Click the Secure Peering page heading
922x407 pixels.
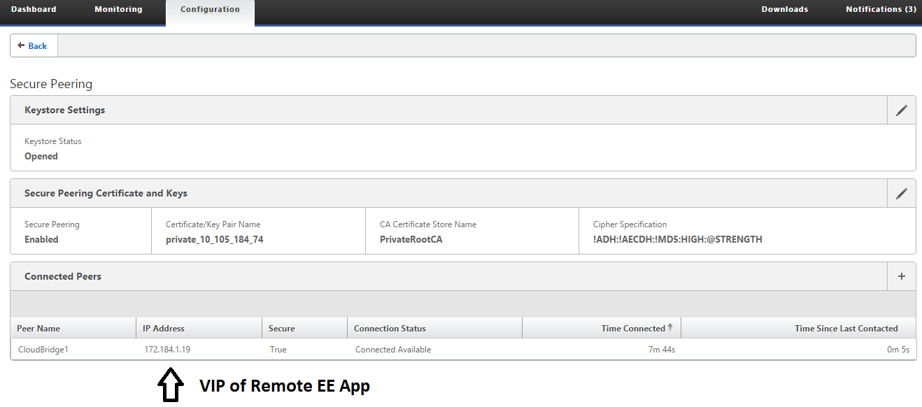[x=51, y=84]
